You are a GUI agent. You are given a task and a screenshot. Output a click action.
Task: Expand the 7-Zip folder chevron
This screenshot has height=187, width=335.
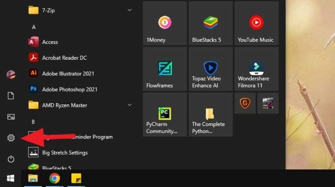[130, 10]
